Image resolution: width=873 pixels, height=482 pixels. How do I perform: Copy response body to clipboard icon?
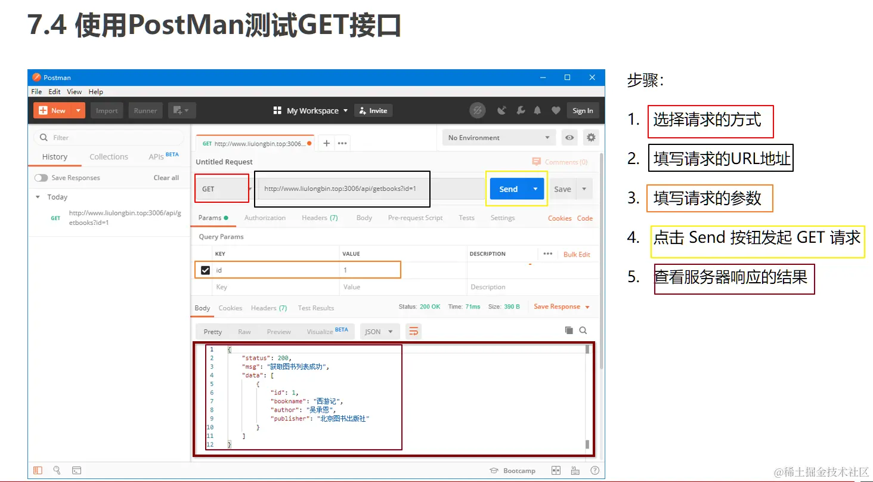tap(569, 330)
